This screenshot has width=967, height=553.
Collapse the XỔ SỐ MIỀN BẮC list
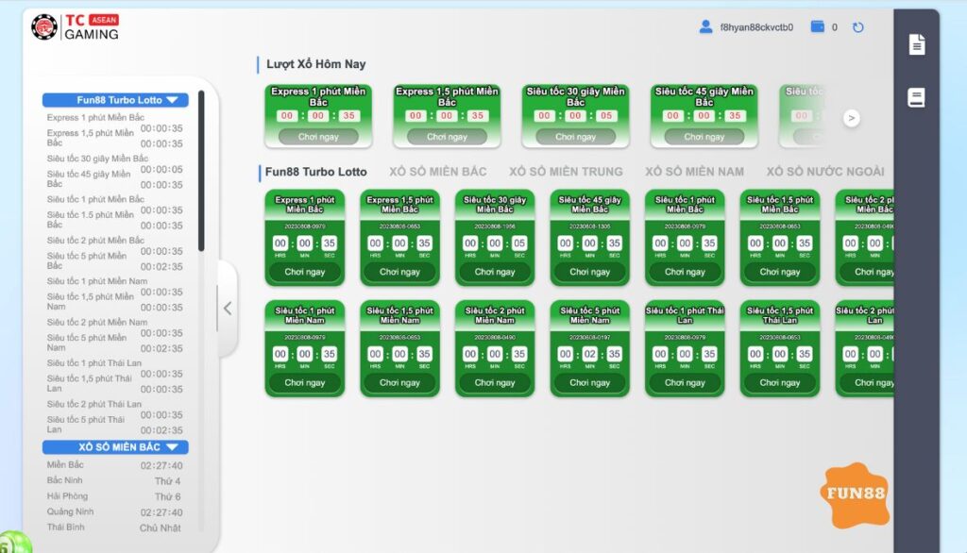pos(115,447)
